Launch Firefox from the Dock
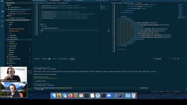Image resolution: width=187 pixels, height=105 pixels. [x=70, y=96]
